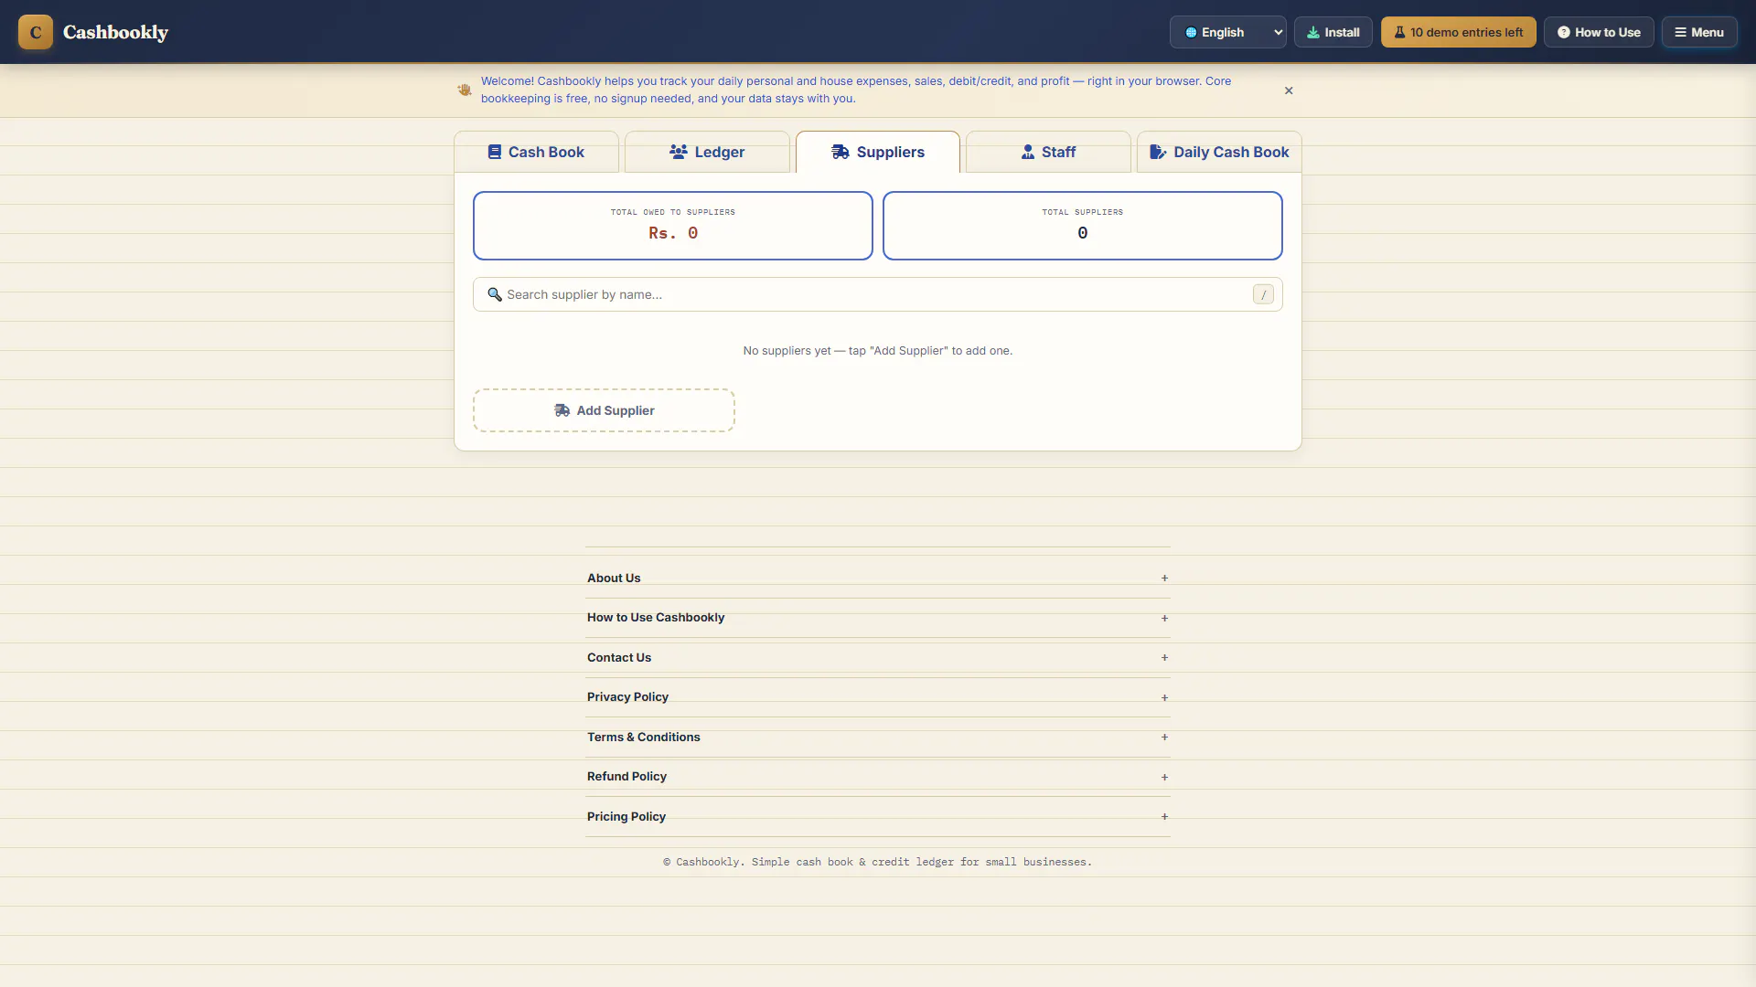This screenshot has height=987, width=1756.
Task: Click the "Rs. 0" owed amount value
Action: tap(673, 233)
